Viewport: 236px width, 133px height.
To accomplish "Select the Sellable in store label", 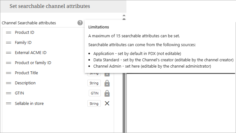I will 29,103.
